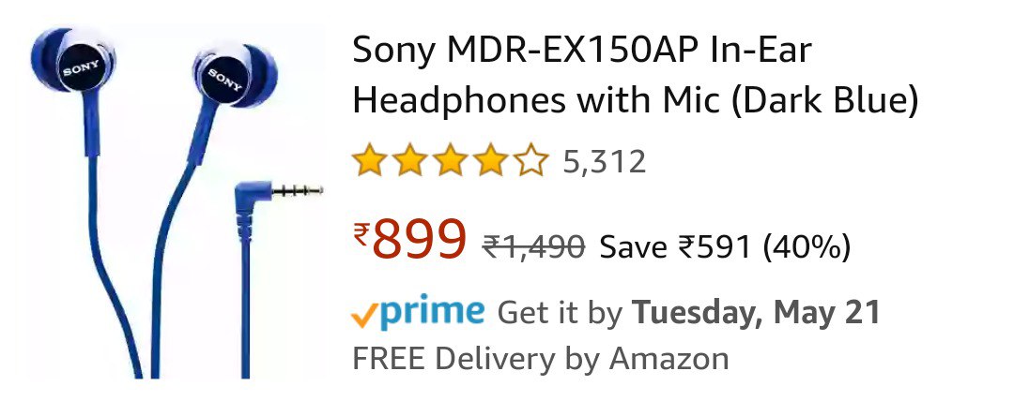Click the Save ₹591 (40%) text
This screenshot has width=1014, height=416.
[x=725, y=247]
